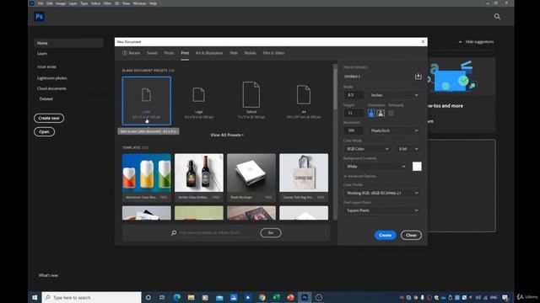Open notification center in system tray
Screen dimensions: 540x303
pos(505,297)
